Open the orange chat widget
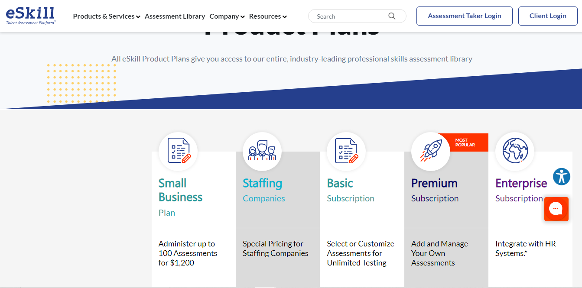 (x=556, y=209)
